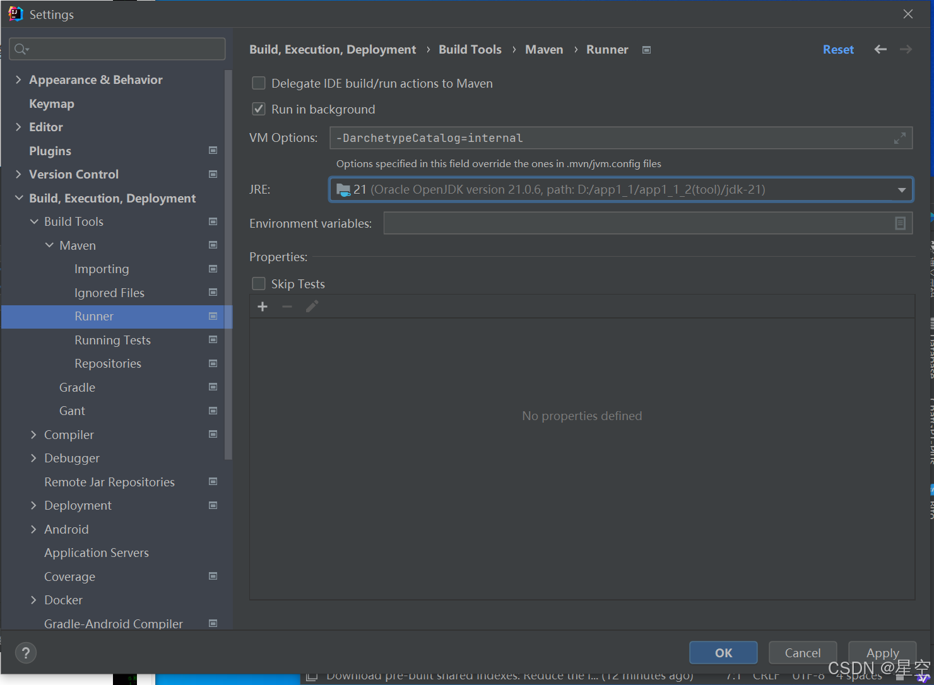Uncheck Run in background

click(x=259, y=109)
